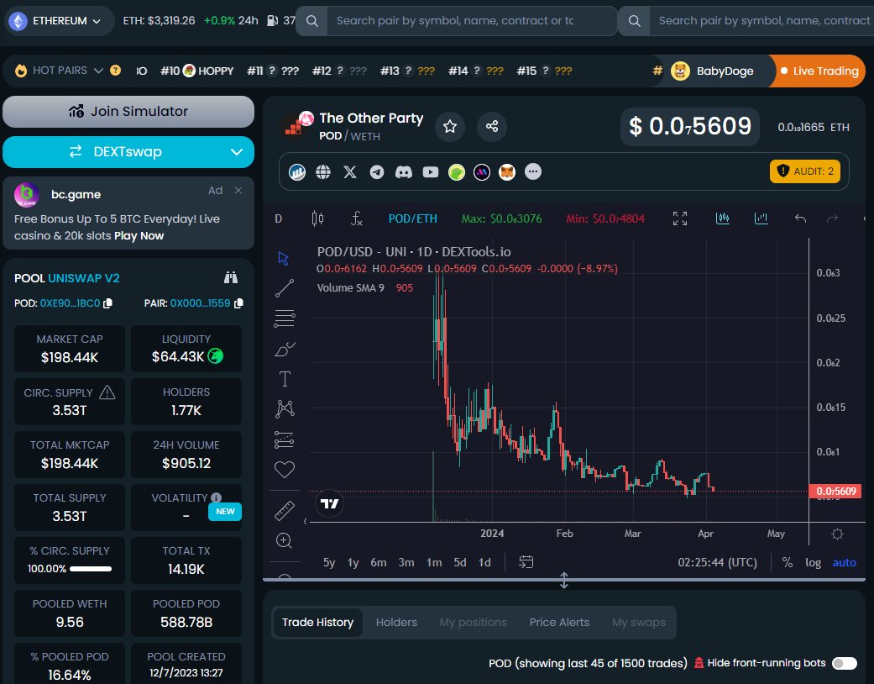Screen dimensions: 874x684
Task: Select the zoom in tool
Action: 284,540
